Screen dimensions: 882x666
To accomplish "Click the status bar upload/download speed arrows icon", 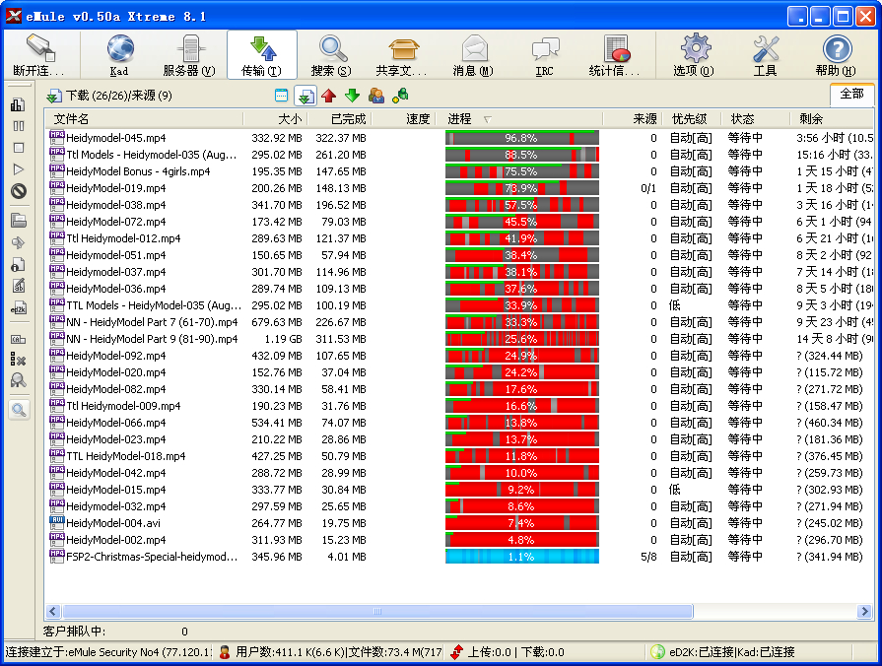I will click(456, 652).
